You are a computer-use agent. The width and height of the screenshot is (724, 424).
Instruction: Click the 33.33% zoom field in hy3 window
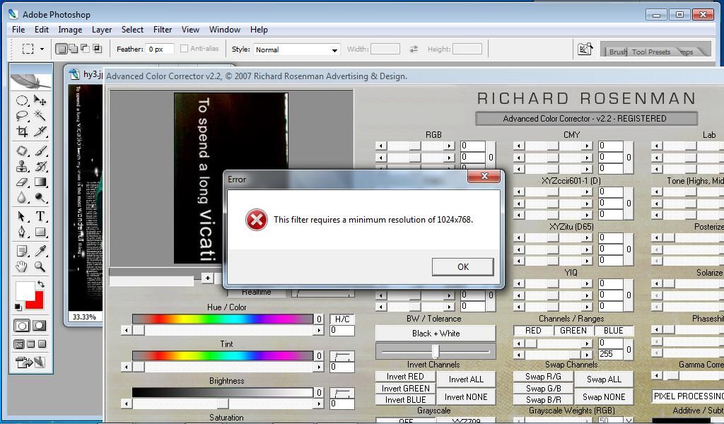coord(85,317)
